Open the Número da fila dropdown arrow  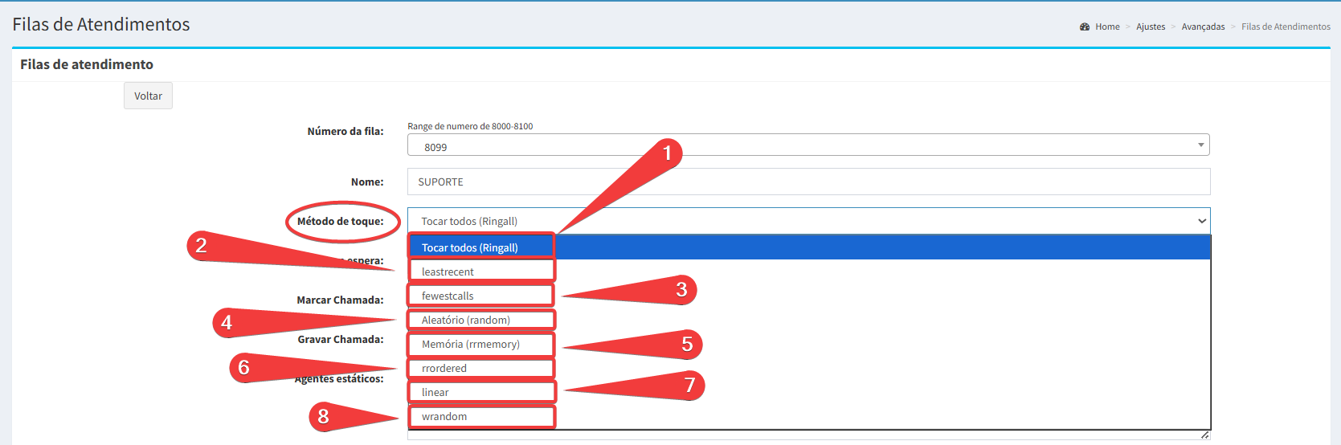(x=1200, y=145)
